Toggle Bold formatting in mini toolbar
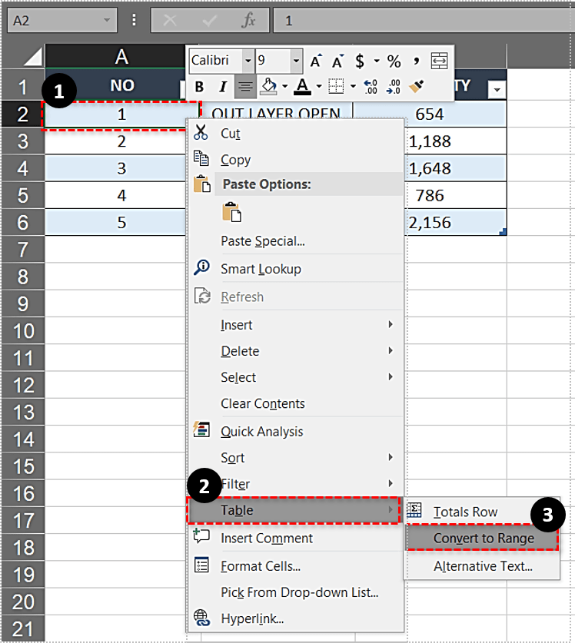Image resolution: width=575 pixels, height=643 pixels. click(200, 87)
